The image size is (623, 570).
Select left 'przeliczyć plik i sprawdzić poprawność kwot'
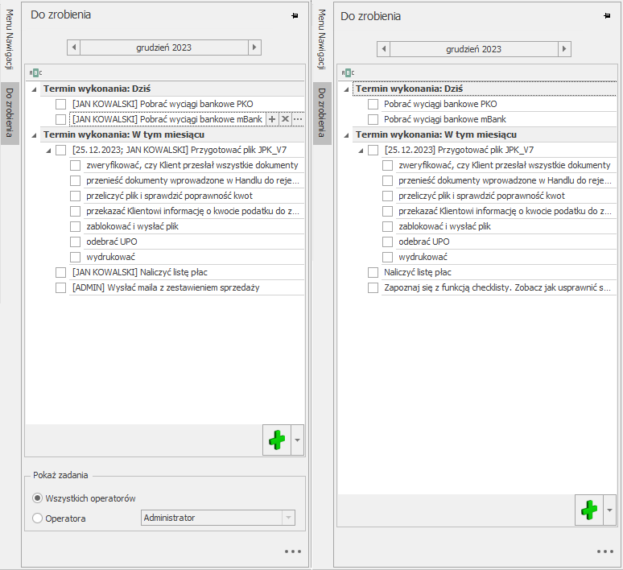[194, 196]
